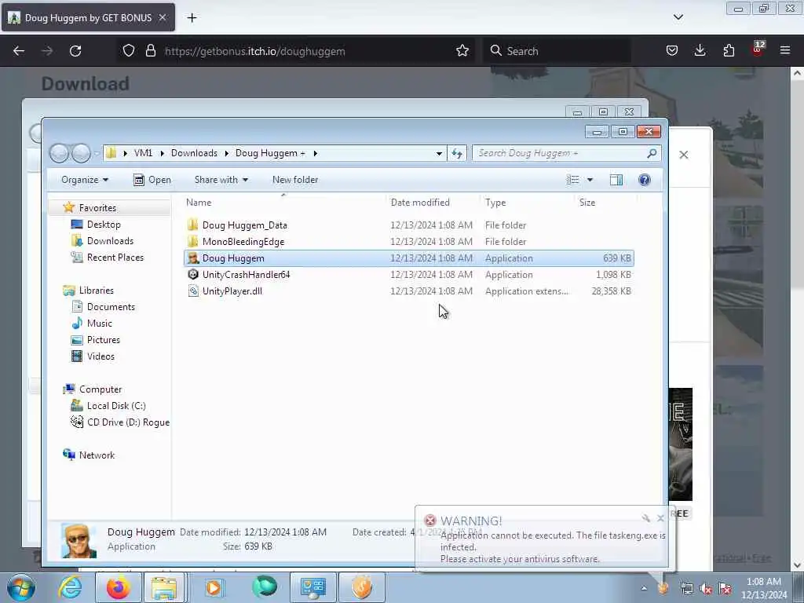Show hidden tray icons arrow
804x603 pixels.
point(644,588)
